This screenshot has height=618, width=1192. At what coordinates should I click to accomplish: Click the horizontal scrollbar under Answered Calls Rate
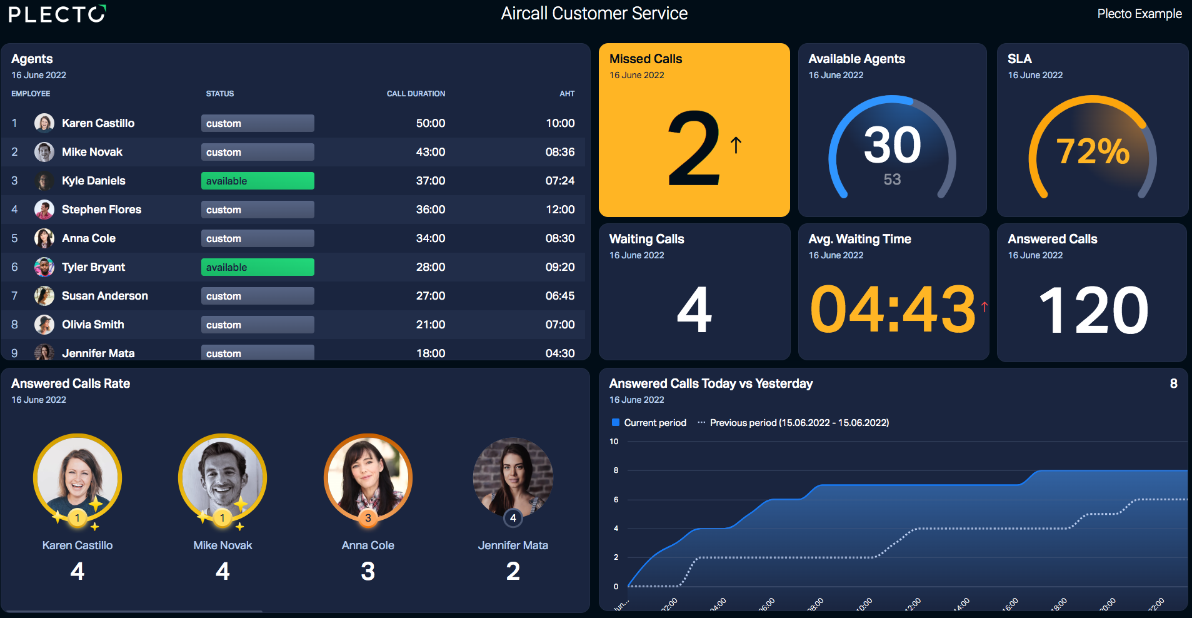click(x=134, y=611)
